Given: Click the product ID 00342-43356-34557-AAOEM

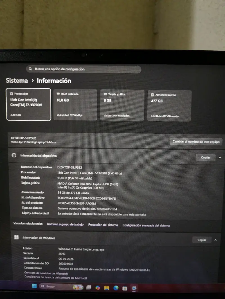Looking at the screenshot, I should (77, 203).
